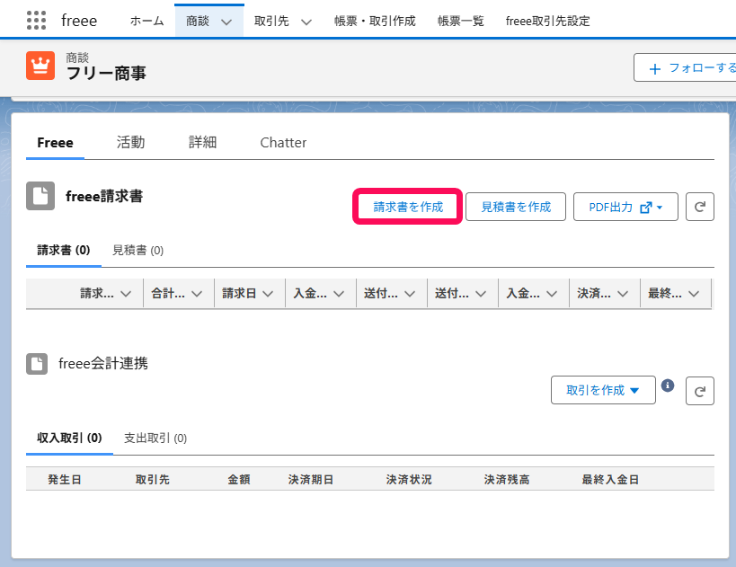
Task: Click the freee app name label
Action: (x=79, y=22)
